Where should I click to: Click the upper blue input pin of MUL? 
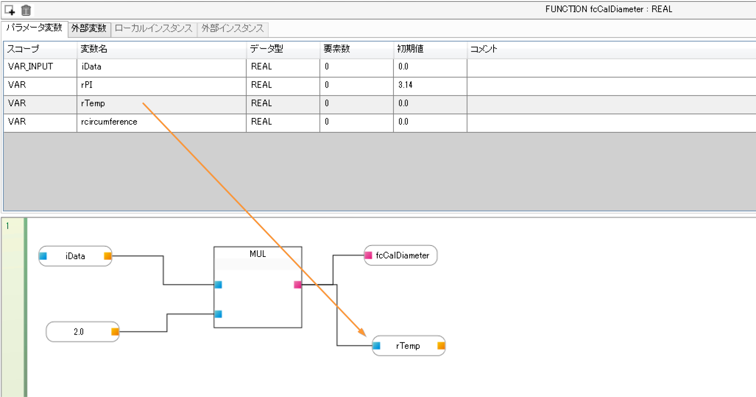tap(218, 285)
